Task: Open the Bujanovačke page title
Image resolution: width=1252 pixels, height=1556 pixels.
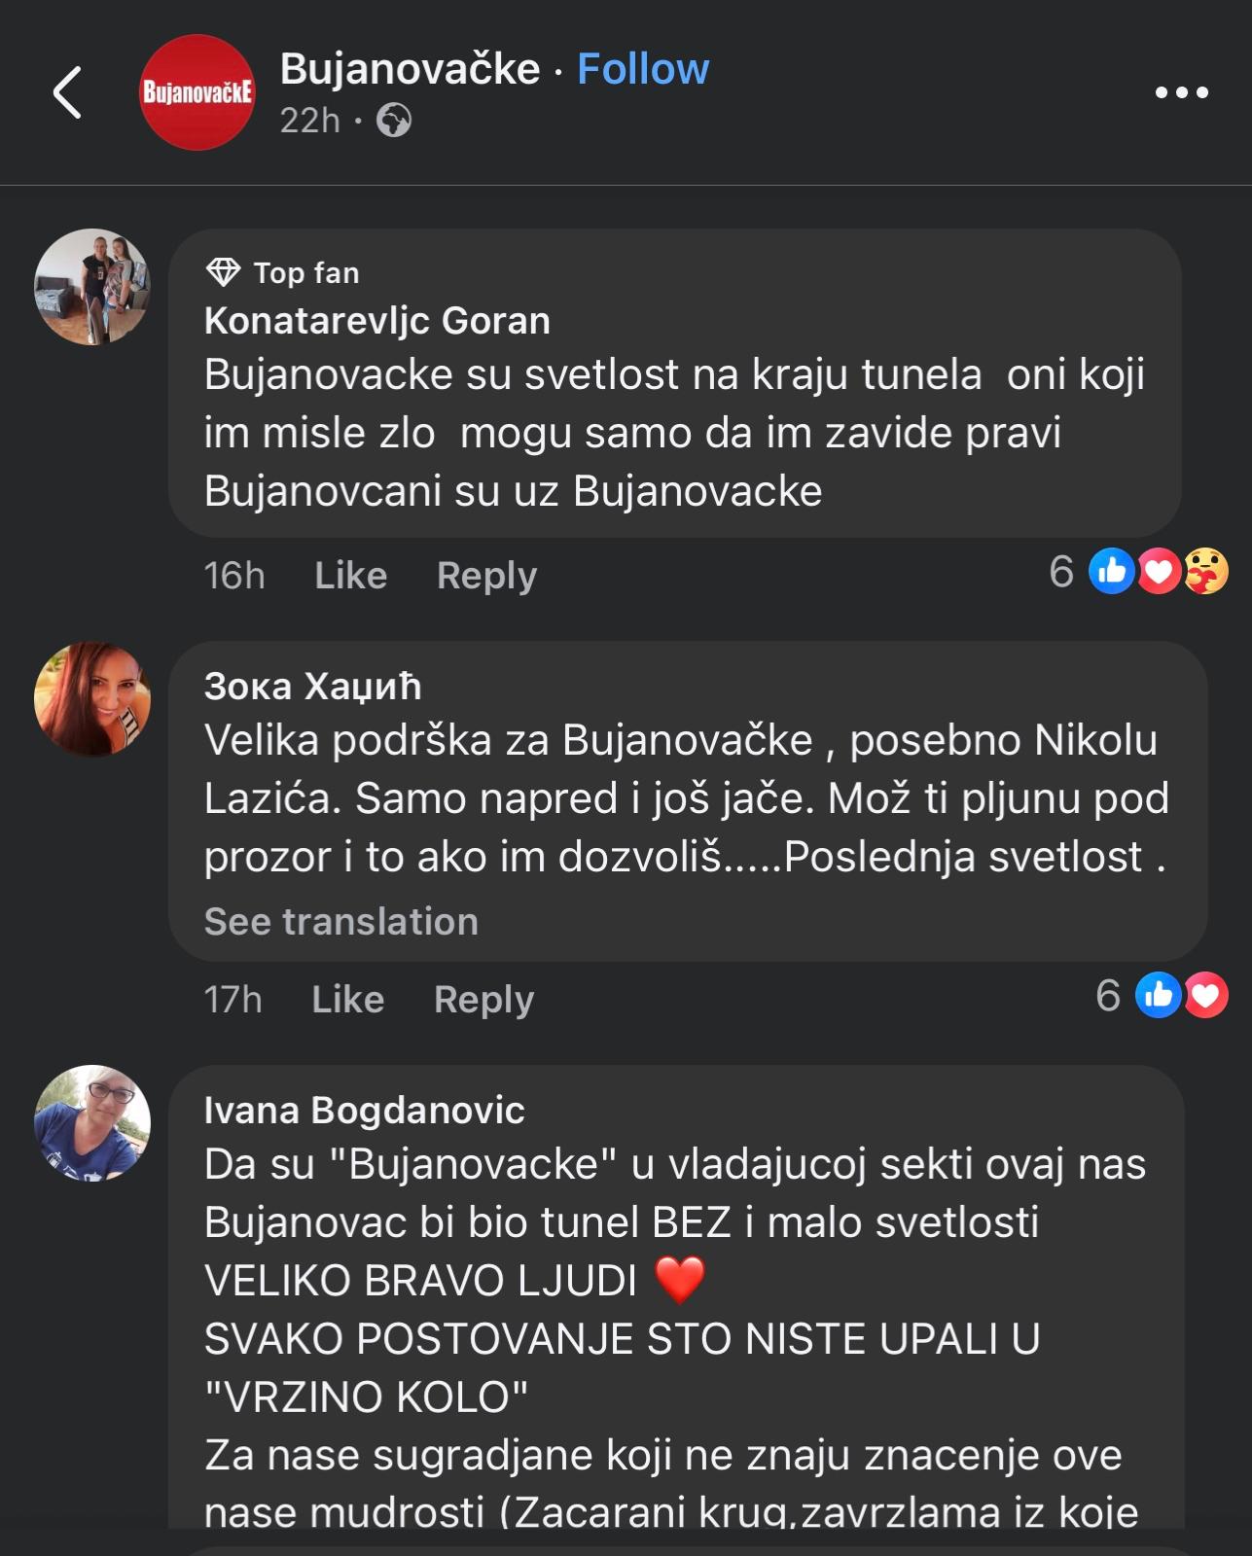Action: click(x=410, y=69)
